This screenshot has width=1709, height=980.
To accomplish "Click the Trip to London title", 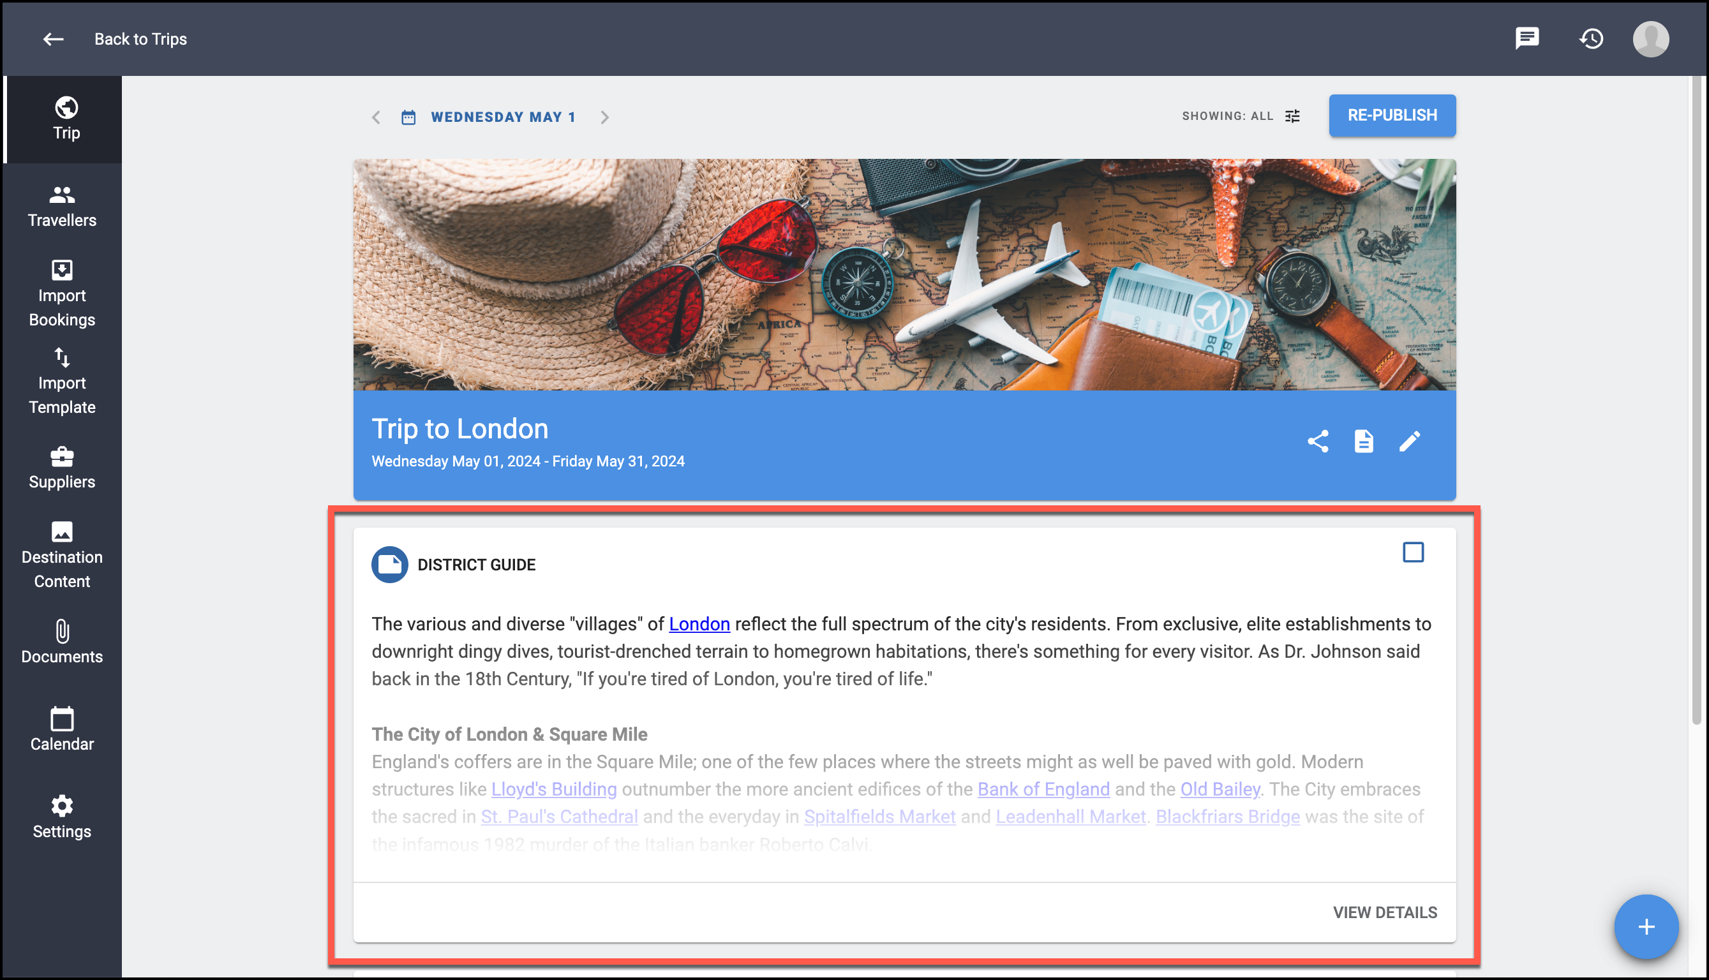I will 459,429.
